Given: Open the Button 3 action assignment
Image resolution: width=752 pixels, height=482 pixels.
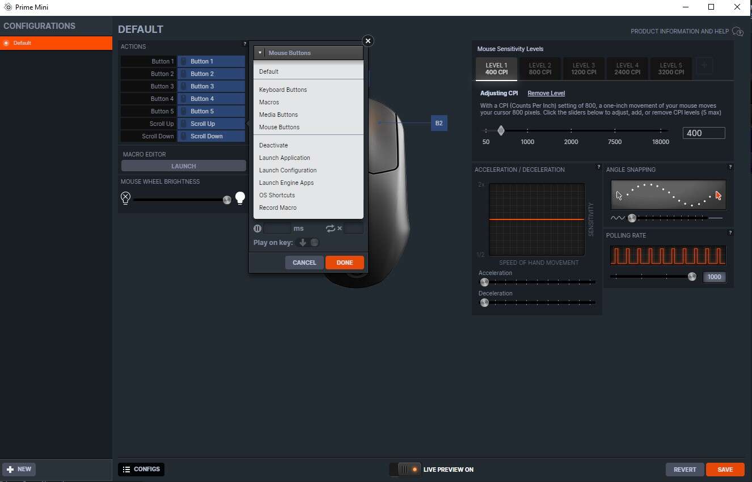Looking at the screenshot, I should click(x=211, y=86).
